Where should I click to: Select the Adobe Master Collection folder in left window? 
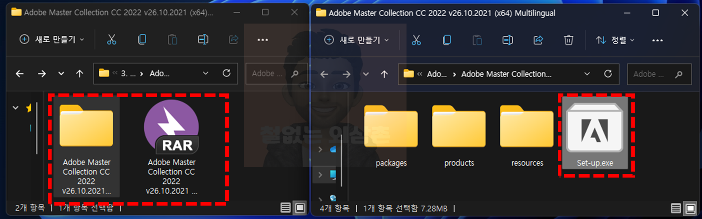[x=86, y=147]
